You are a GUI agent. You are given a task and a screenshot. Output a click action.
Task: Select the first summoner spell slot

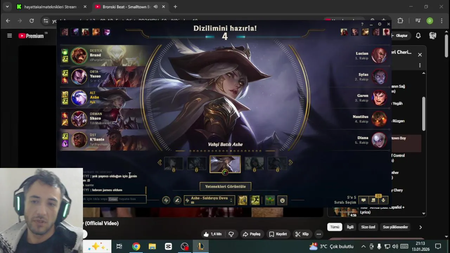tap(243, 200)
